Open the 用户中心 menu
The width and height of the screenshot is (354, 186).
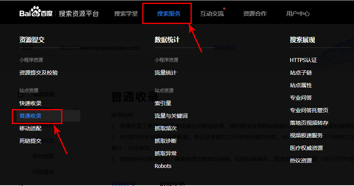click(x=298, y=14)
